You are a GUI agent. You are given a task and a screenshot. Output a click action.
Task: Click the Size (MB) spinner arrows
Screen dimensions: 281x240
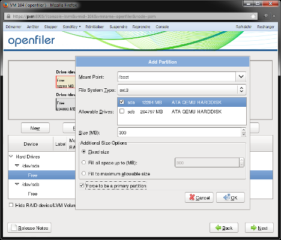(x=244, y=132)
